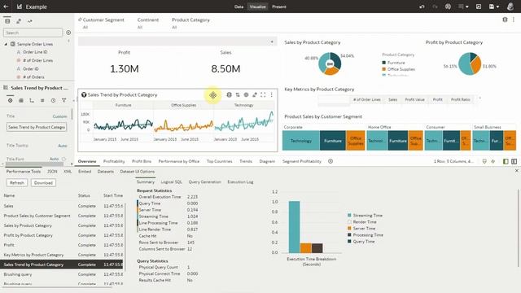Toggle the Title Font Auto switch
The height and width of the screenshot is (293, 521).
pos(63,159)
